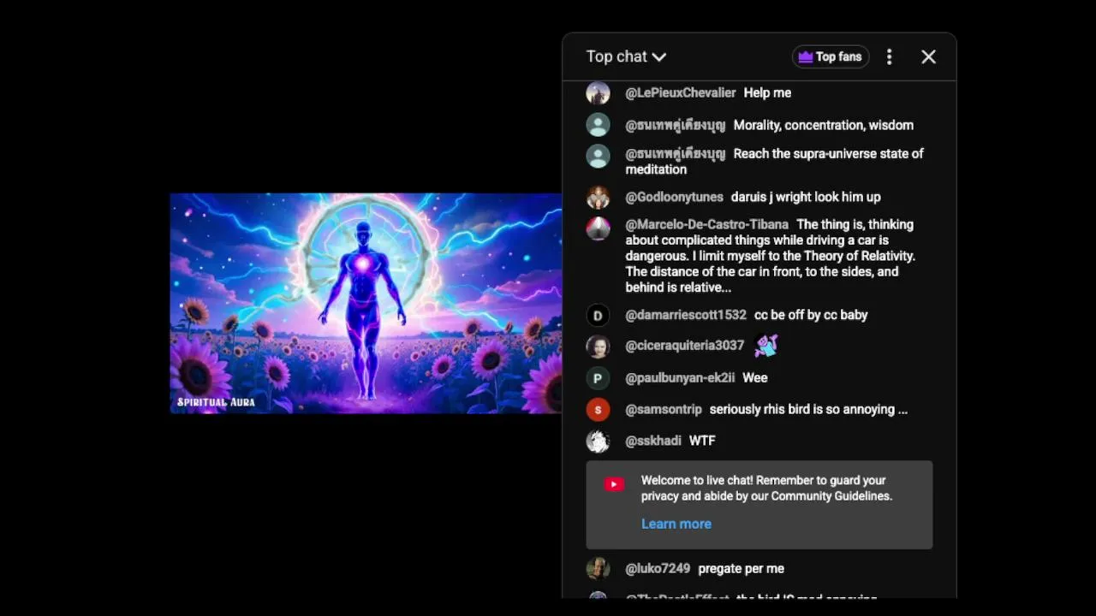
Task: Click the red S avatar of @samsontrip
Action: [598, 410]
